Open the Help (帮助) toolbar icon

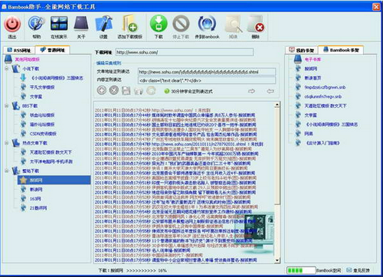(36, 24)
